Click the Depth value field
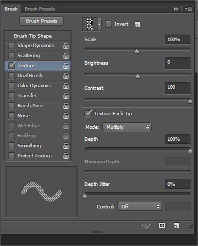This screenshot has height=246, width=198. click(x=177, y=139)
